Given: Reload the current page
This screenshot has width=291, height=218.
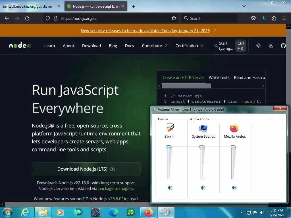Looking at the screenshot, I should (x=27, y=18).
